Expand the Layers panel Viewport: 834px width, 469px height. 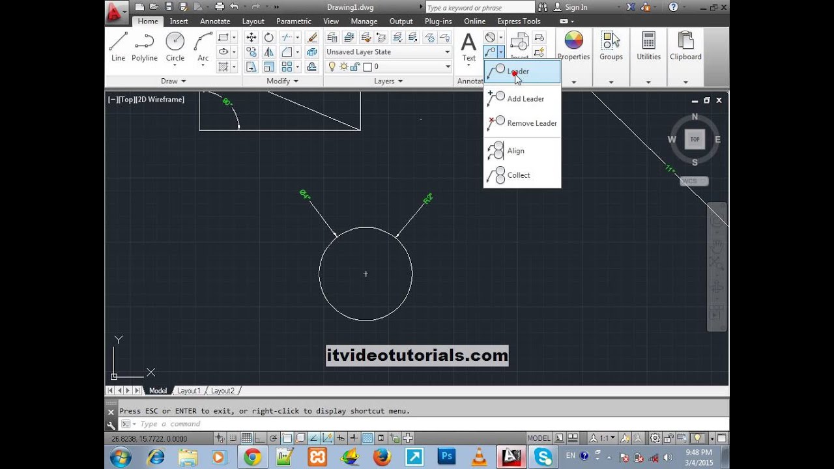point(388,81)
